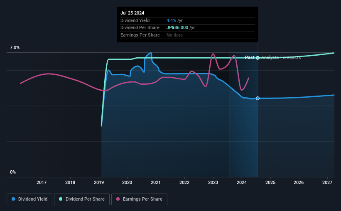
Task: Click the JP¥86.000 dividend per share value
Action: pyautogui.click(x=177, y=28)
